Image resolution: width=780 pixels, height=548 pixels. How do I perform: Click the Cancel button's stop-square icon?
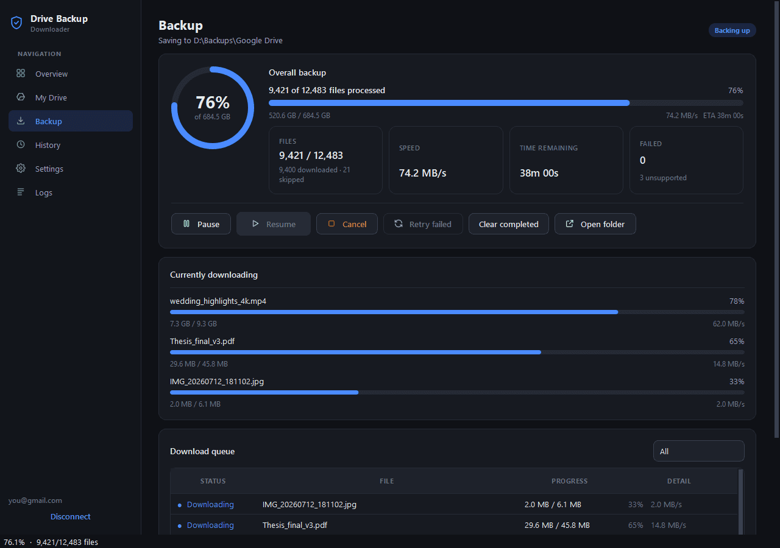coord(331,224)
